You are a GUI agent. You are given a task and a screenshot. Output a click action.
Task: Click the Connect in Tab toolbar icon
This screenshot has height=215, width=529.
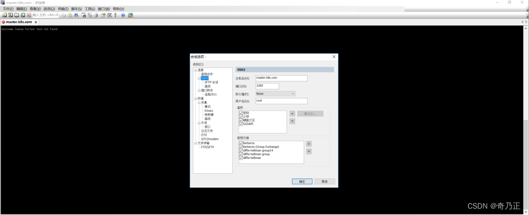point(16,15)
